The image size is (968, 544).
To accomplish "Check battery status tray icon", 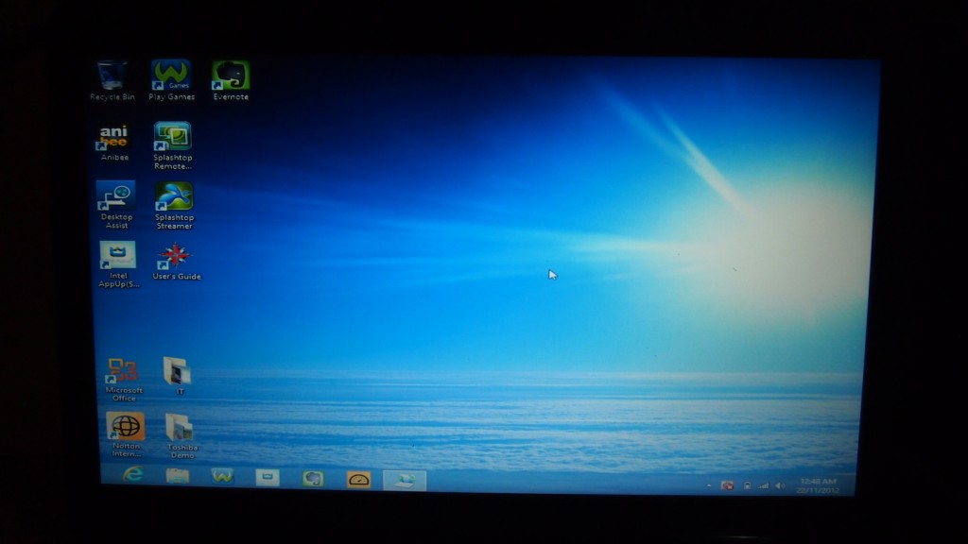I will [747, 486].
